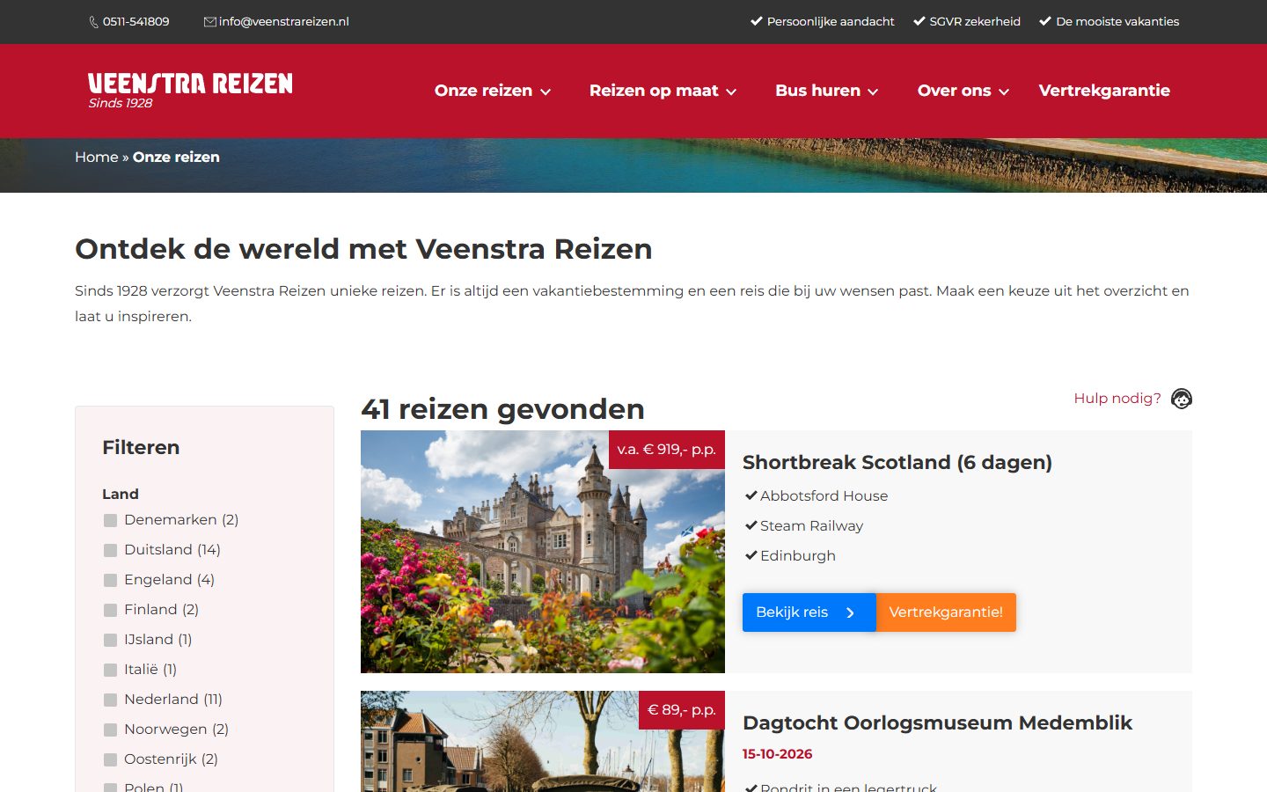Click the arrow icon on Bekijk reis button
This screenshot has height=792, width=1267.
point(850,612)
